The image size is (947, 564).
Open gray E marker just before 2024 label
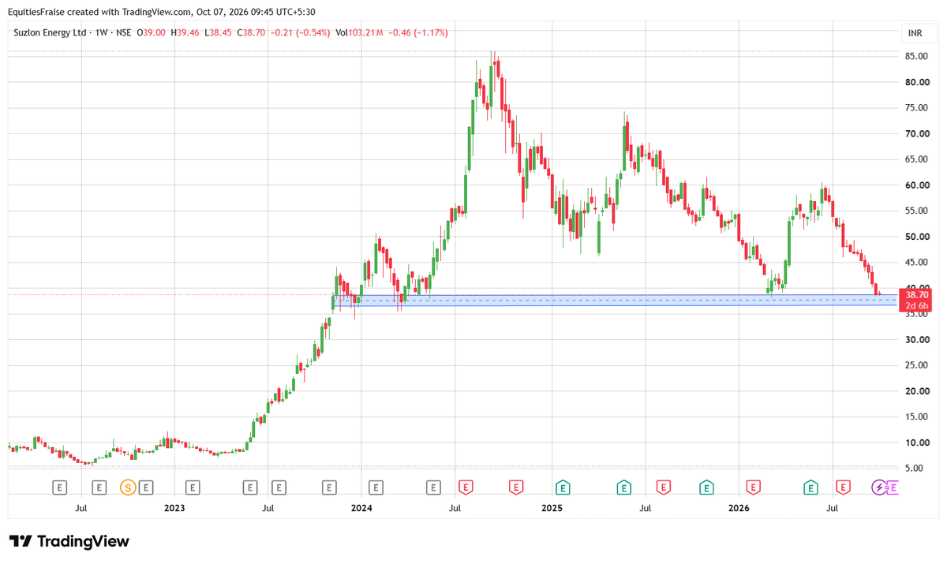(330, 487)
